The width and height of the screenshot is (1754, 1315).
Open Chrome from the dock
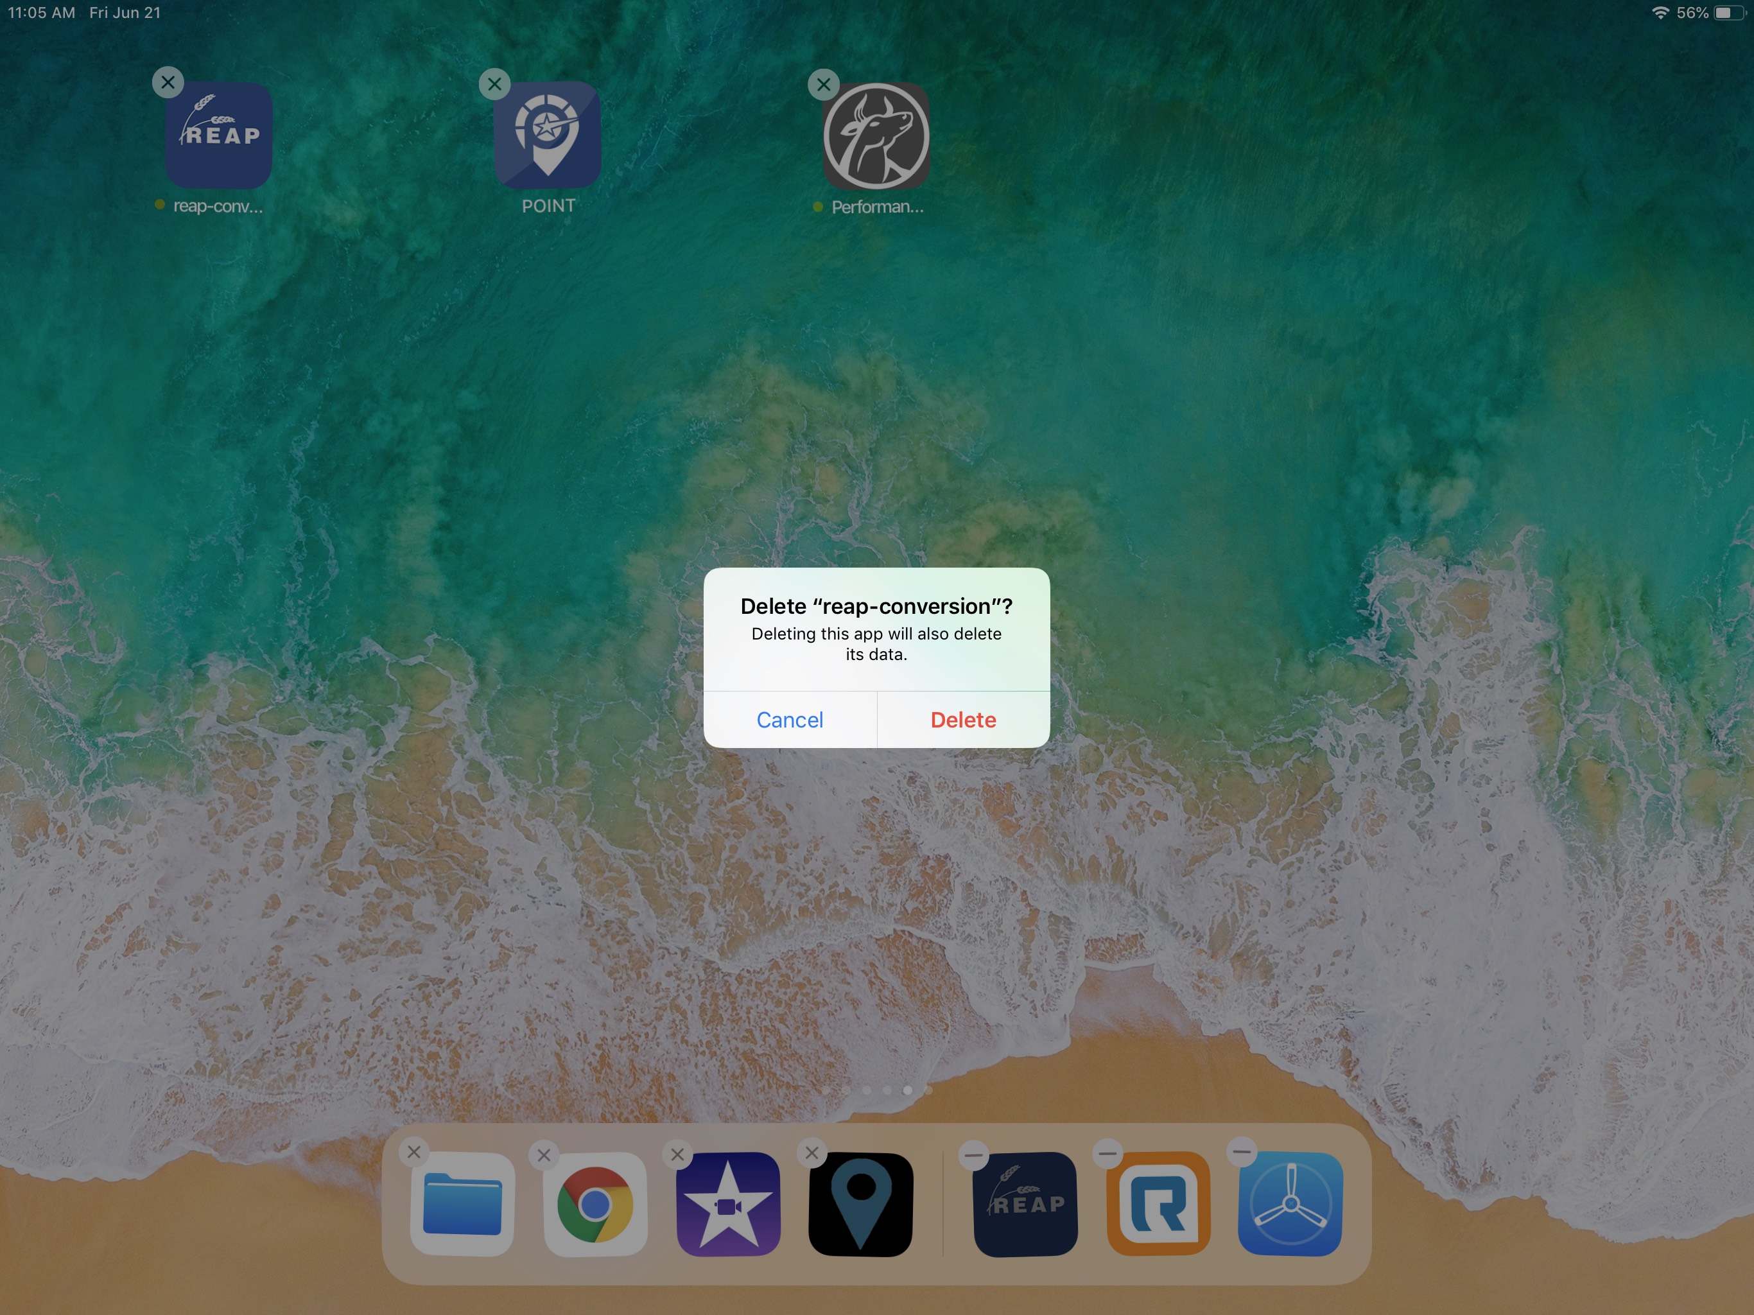click(x=595, y=1204)
